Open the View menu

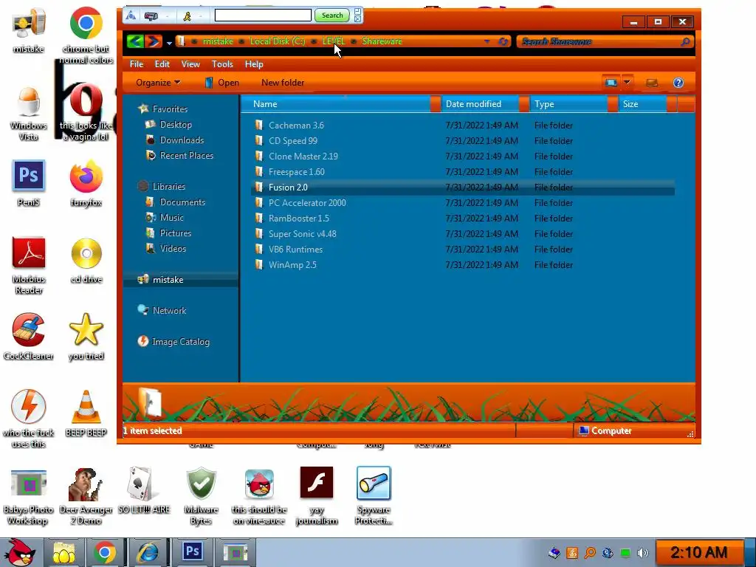tap(190, 64)
